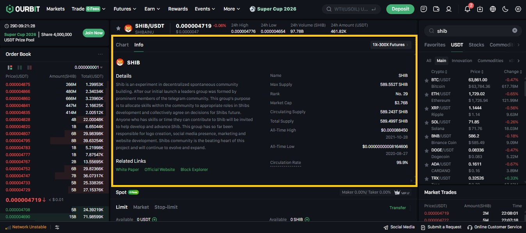Click the Deposit button

(400, 9)
